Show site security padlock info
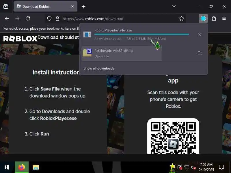This screenshot has width=231, height=173. tap(57, 19)
